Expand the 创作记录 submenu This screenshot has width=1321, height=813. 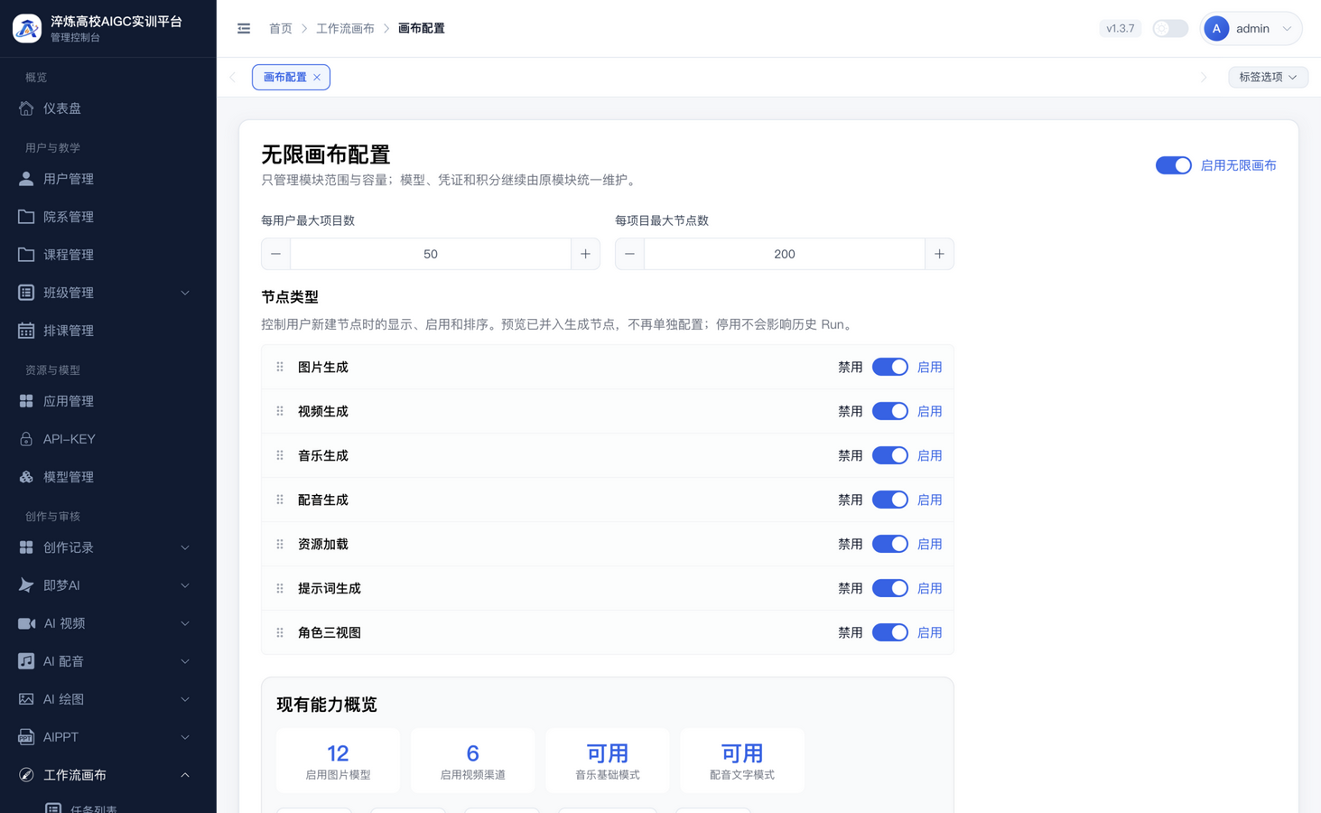coord(185,547)
